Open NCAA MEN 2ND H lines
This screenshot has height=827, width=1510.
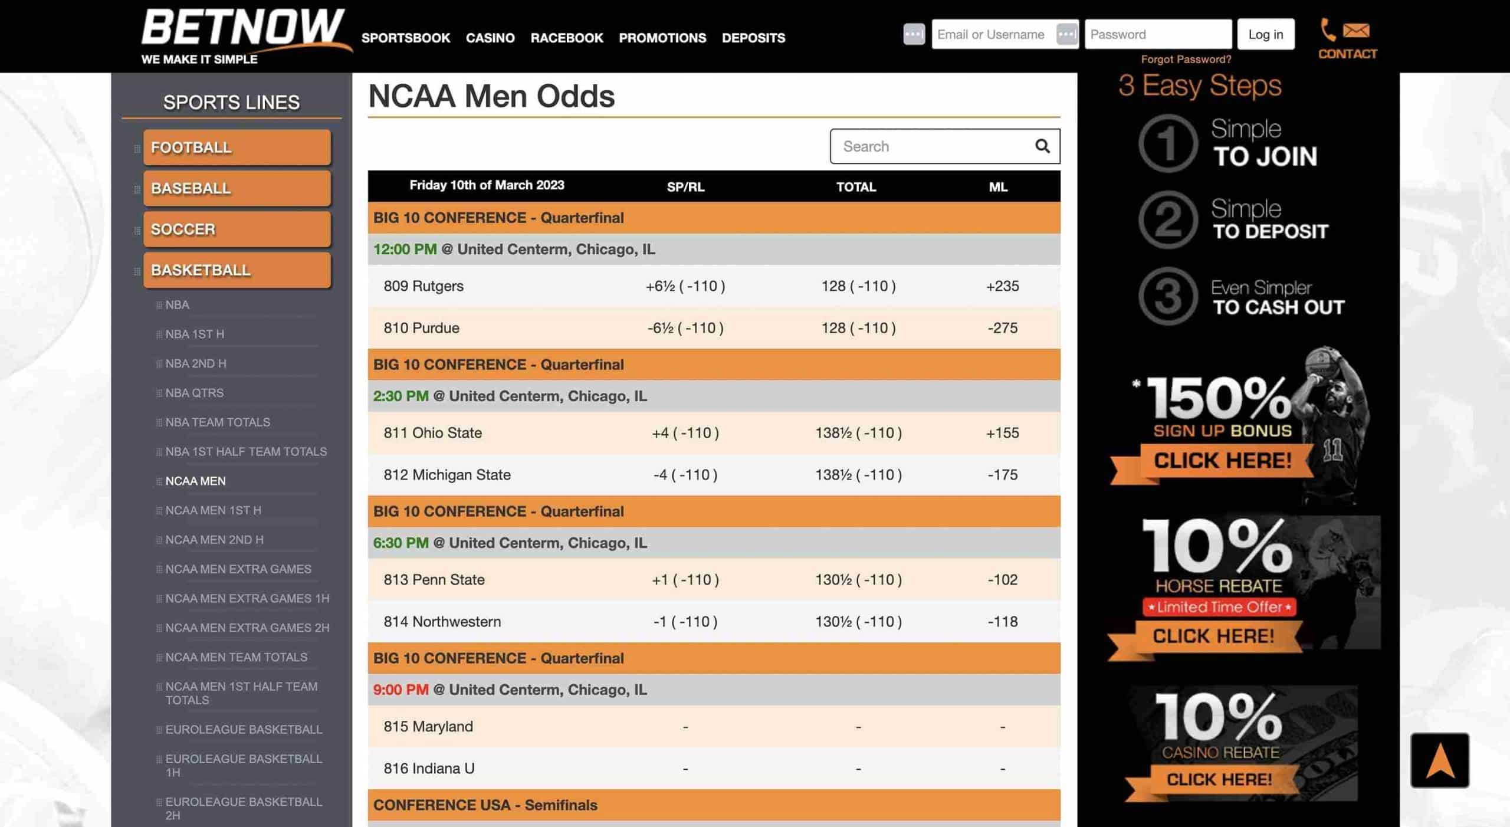pyautogui.click(x=214, y=540)
